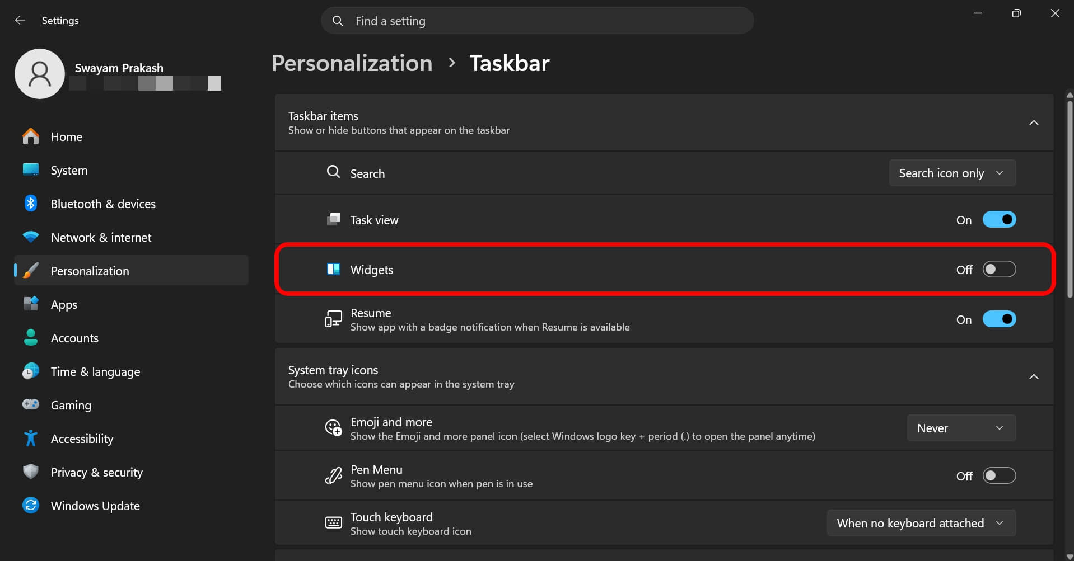Open System settings page
1074x561 pixels.
pyautogui.click(x=131, y=170)
